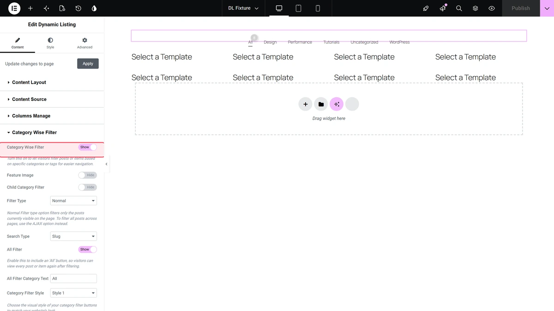Select the Uncategorized category filter
This screenshot has width=554, height=311.
tap(364, 42)
